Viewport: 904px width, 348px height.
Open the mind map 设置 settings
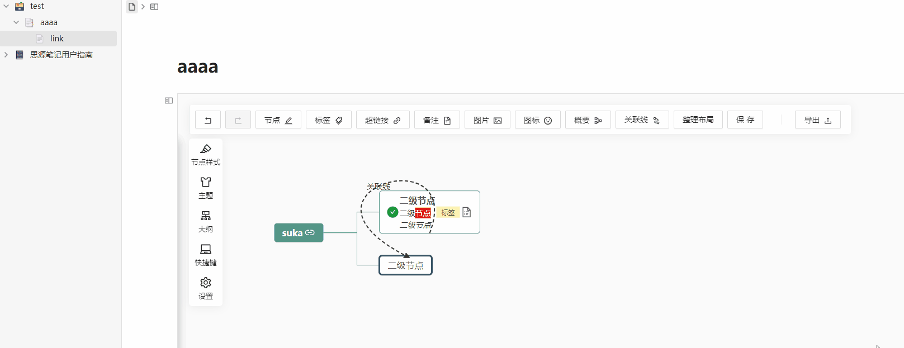point(205,288)
